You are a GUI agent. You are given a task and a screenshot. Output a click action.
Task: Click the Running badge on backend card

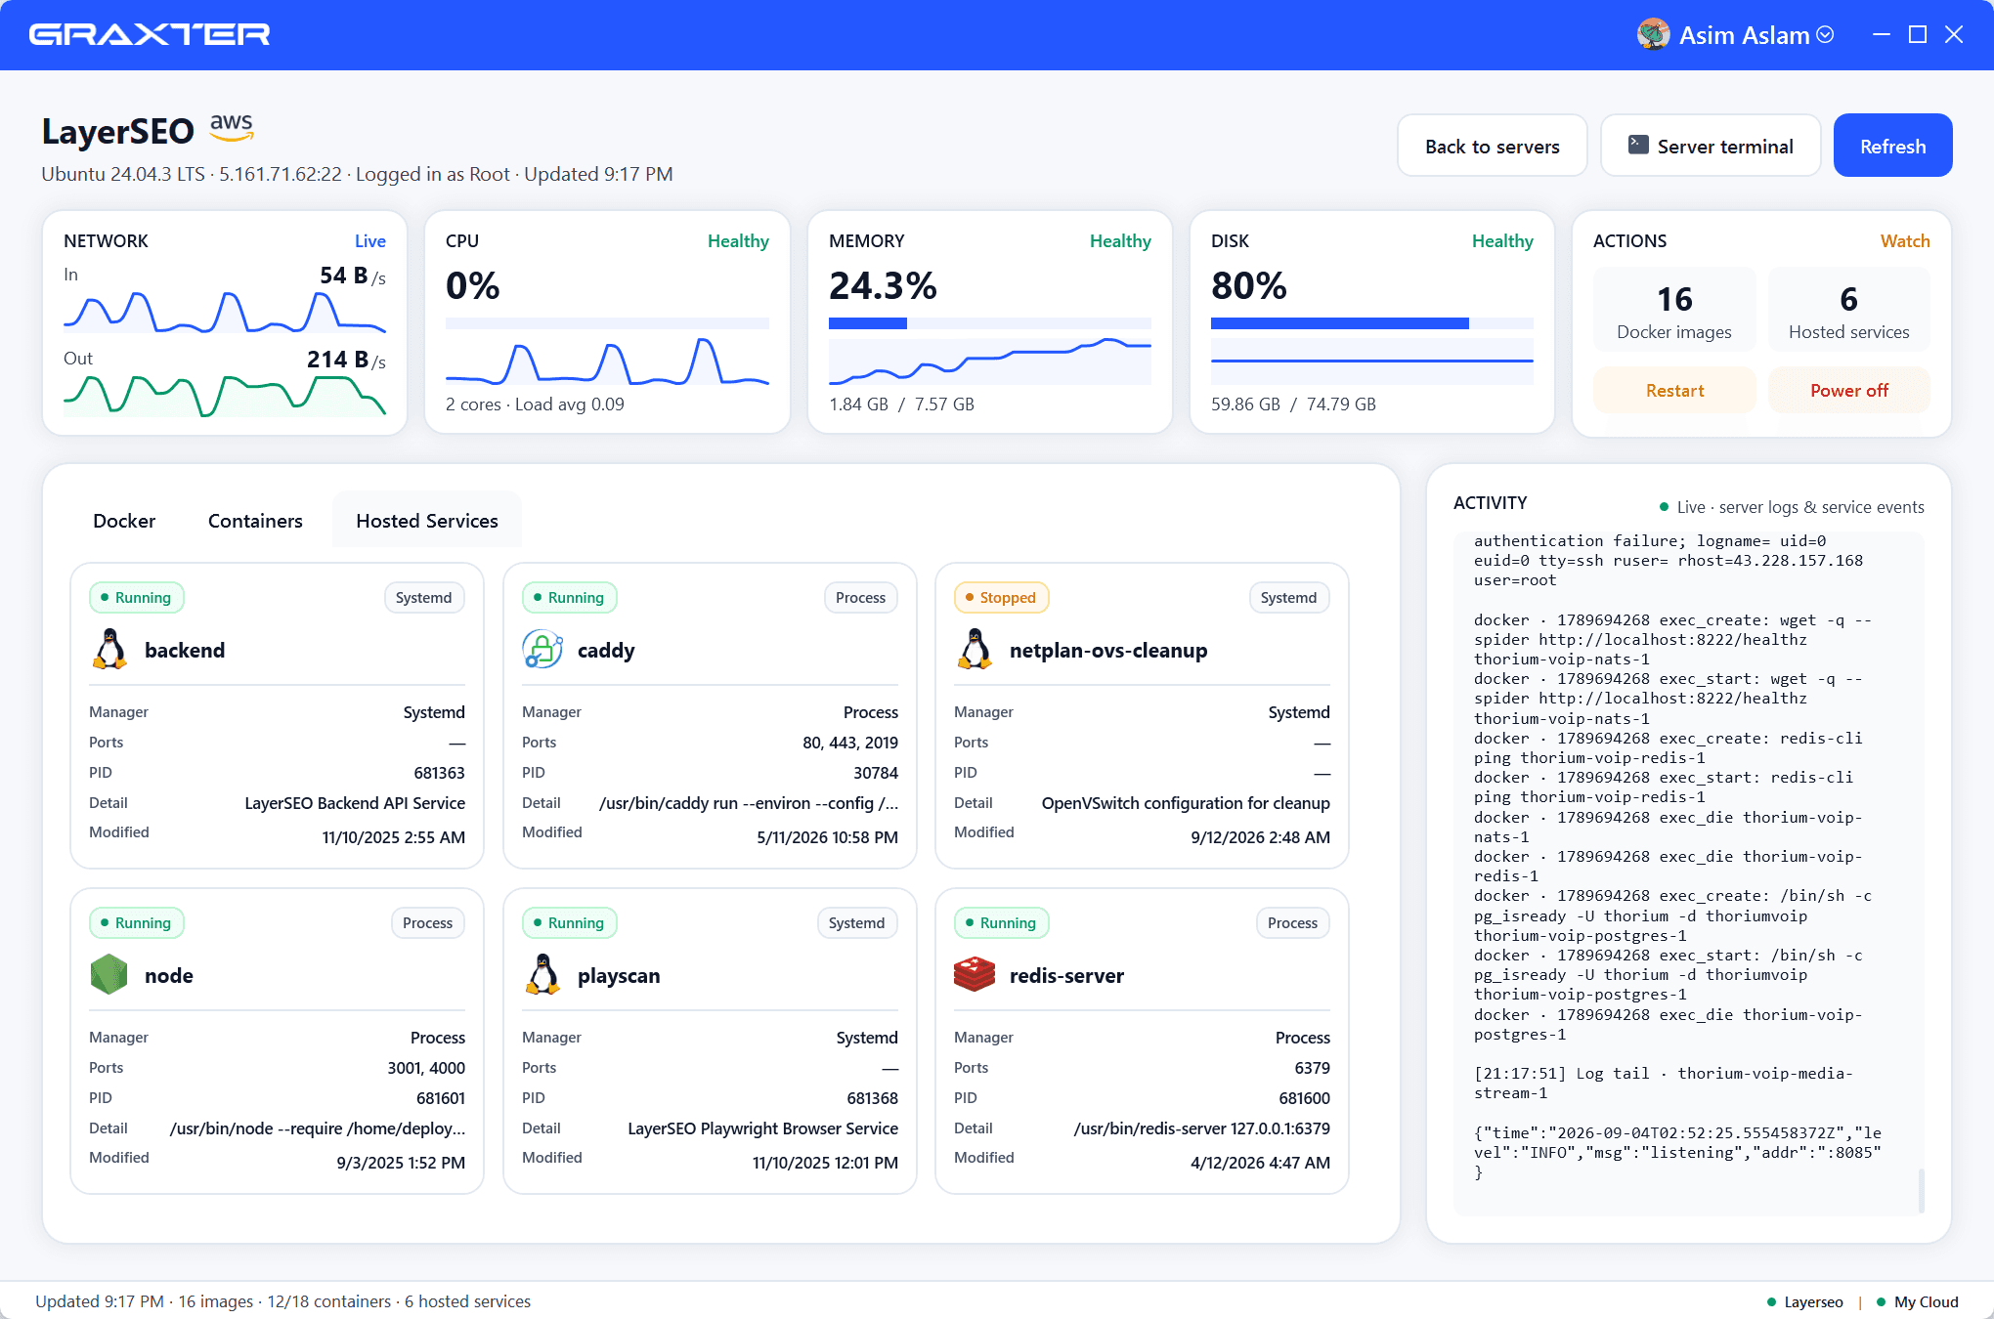(136, 598)
